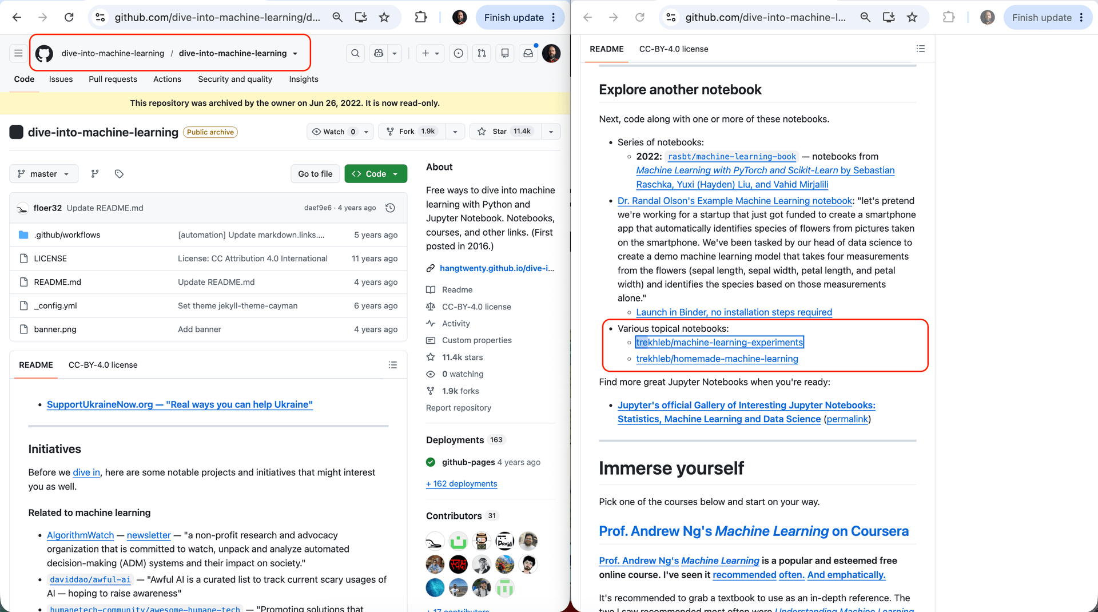
Task: Open the Security and quality tab
Action: 235,79
